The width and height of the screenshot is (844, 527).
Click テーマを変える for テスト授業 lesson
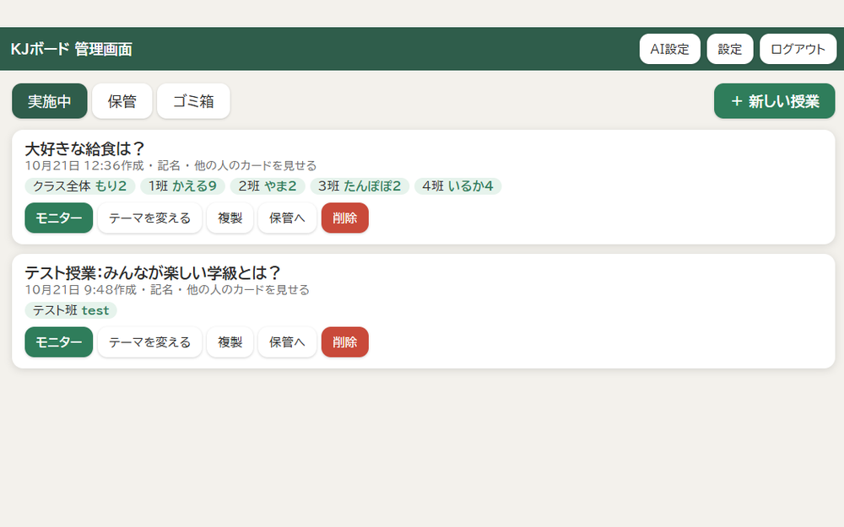pyautogui.click(x=149, y=342)
